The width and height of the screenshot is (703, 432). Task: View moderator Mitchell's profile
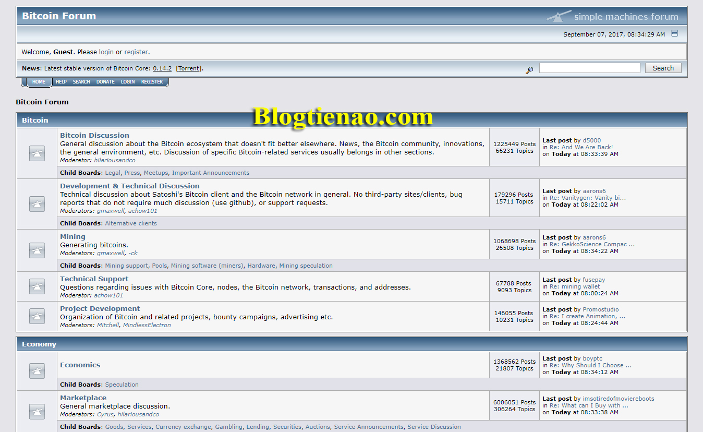pyautogui.click(x=108, y=325)
